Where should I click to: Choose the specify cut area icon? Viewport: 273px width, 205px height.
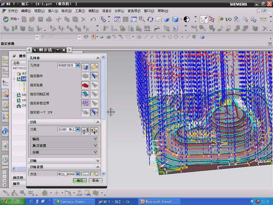(x=85, y=94)
